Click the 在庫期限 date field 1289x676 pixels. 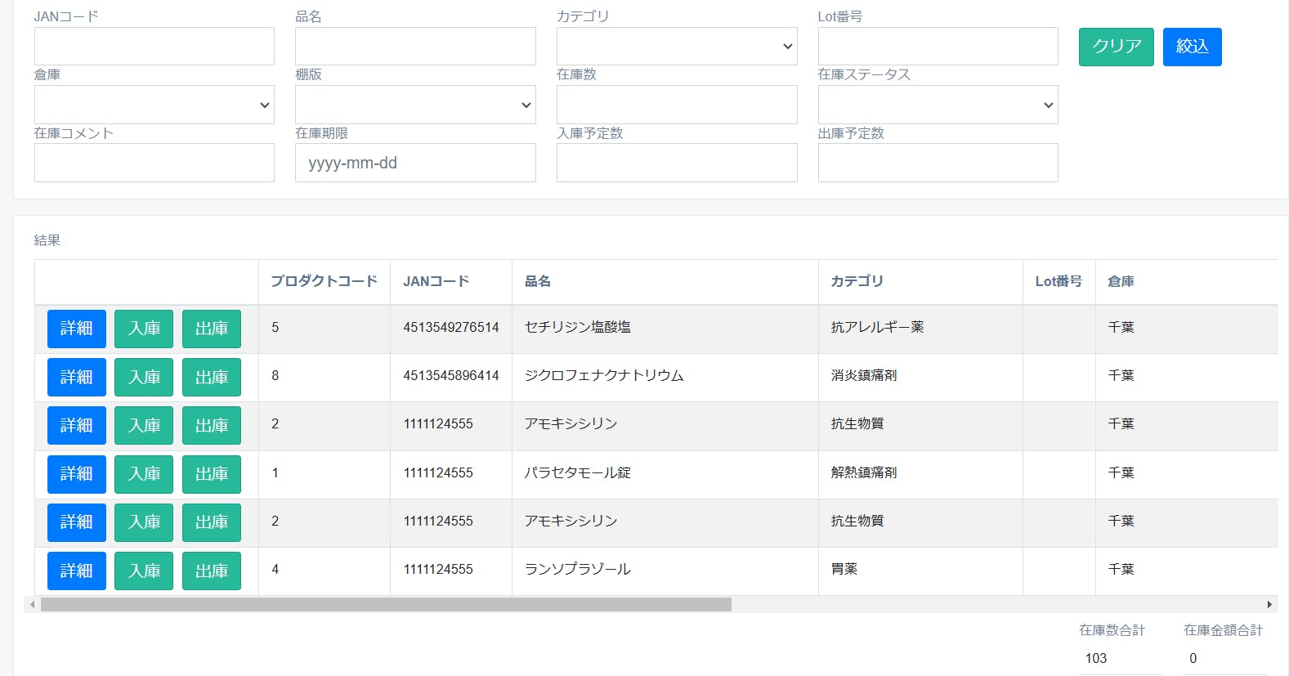click(x=414, y=163)
